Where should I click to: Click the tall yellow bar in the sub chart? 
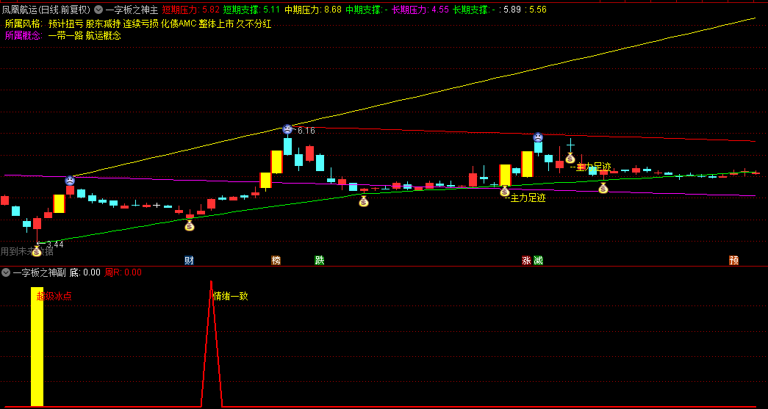click(37, 347)
